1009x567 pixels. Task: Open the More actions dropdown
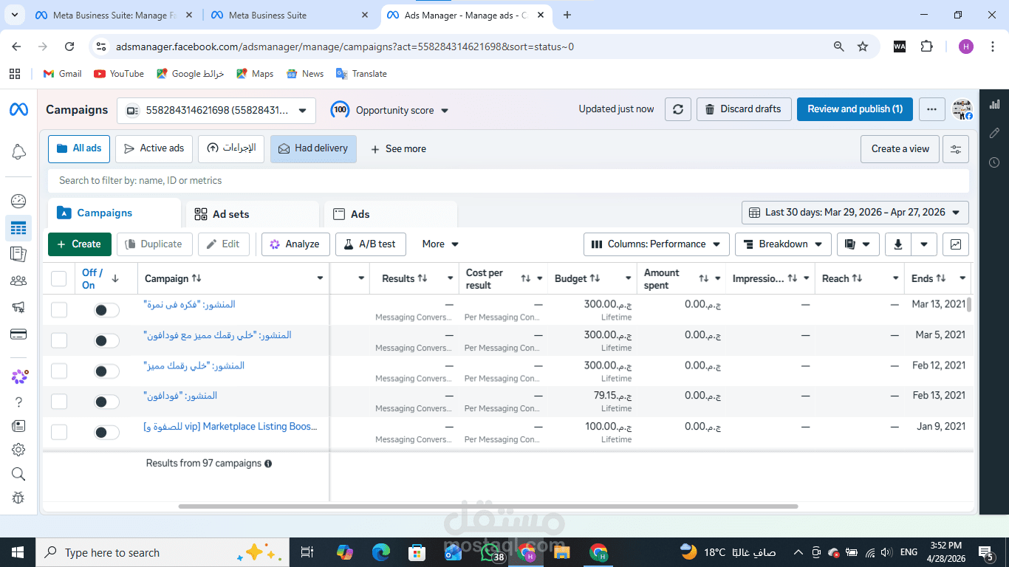pyautogui.click(x=440, y=244)
